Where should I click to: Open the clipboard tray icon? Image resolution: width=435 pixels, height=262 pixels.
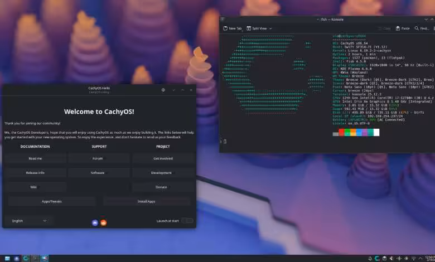click(x=384, y=259)
